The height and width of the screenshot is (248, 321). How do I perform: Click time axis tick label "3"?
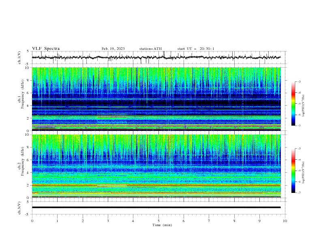[x=108, y=221]
